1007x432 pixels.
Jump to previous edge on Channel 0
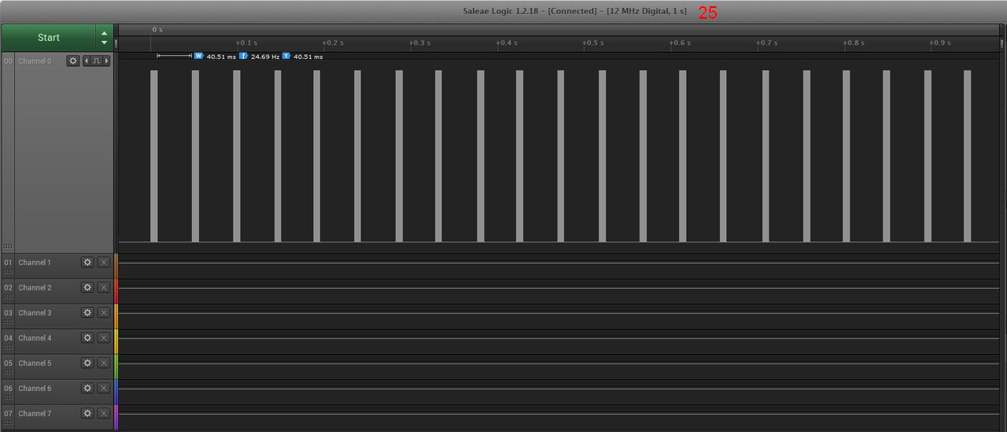click(x=87, y=61)
